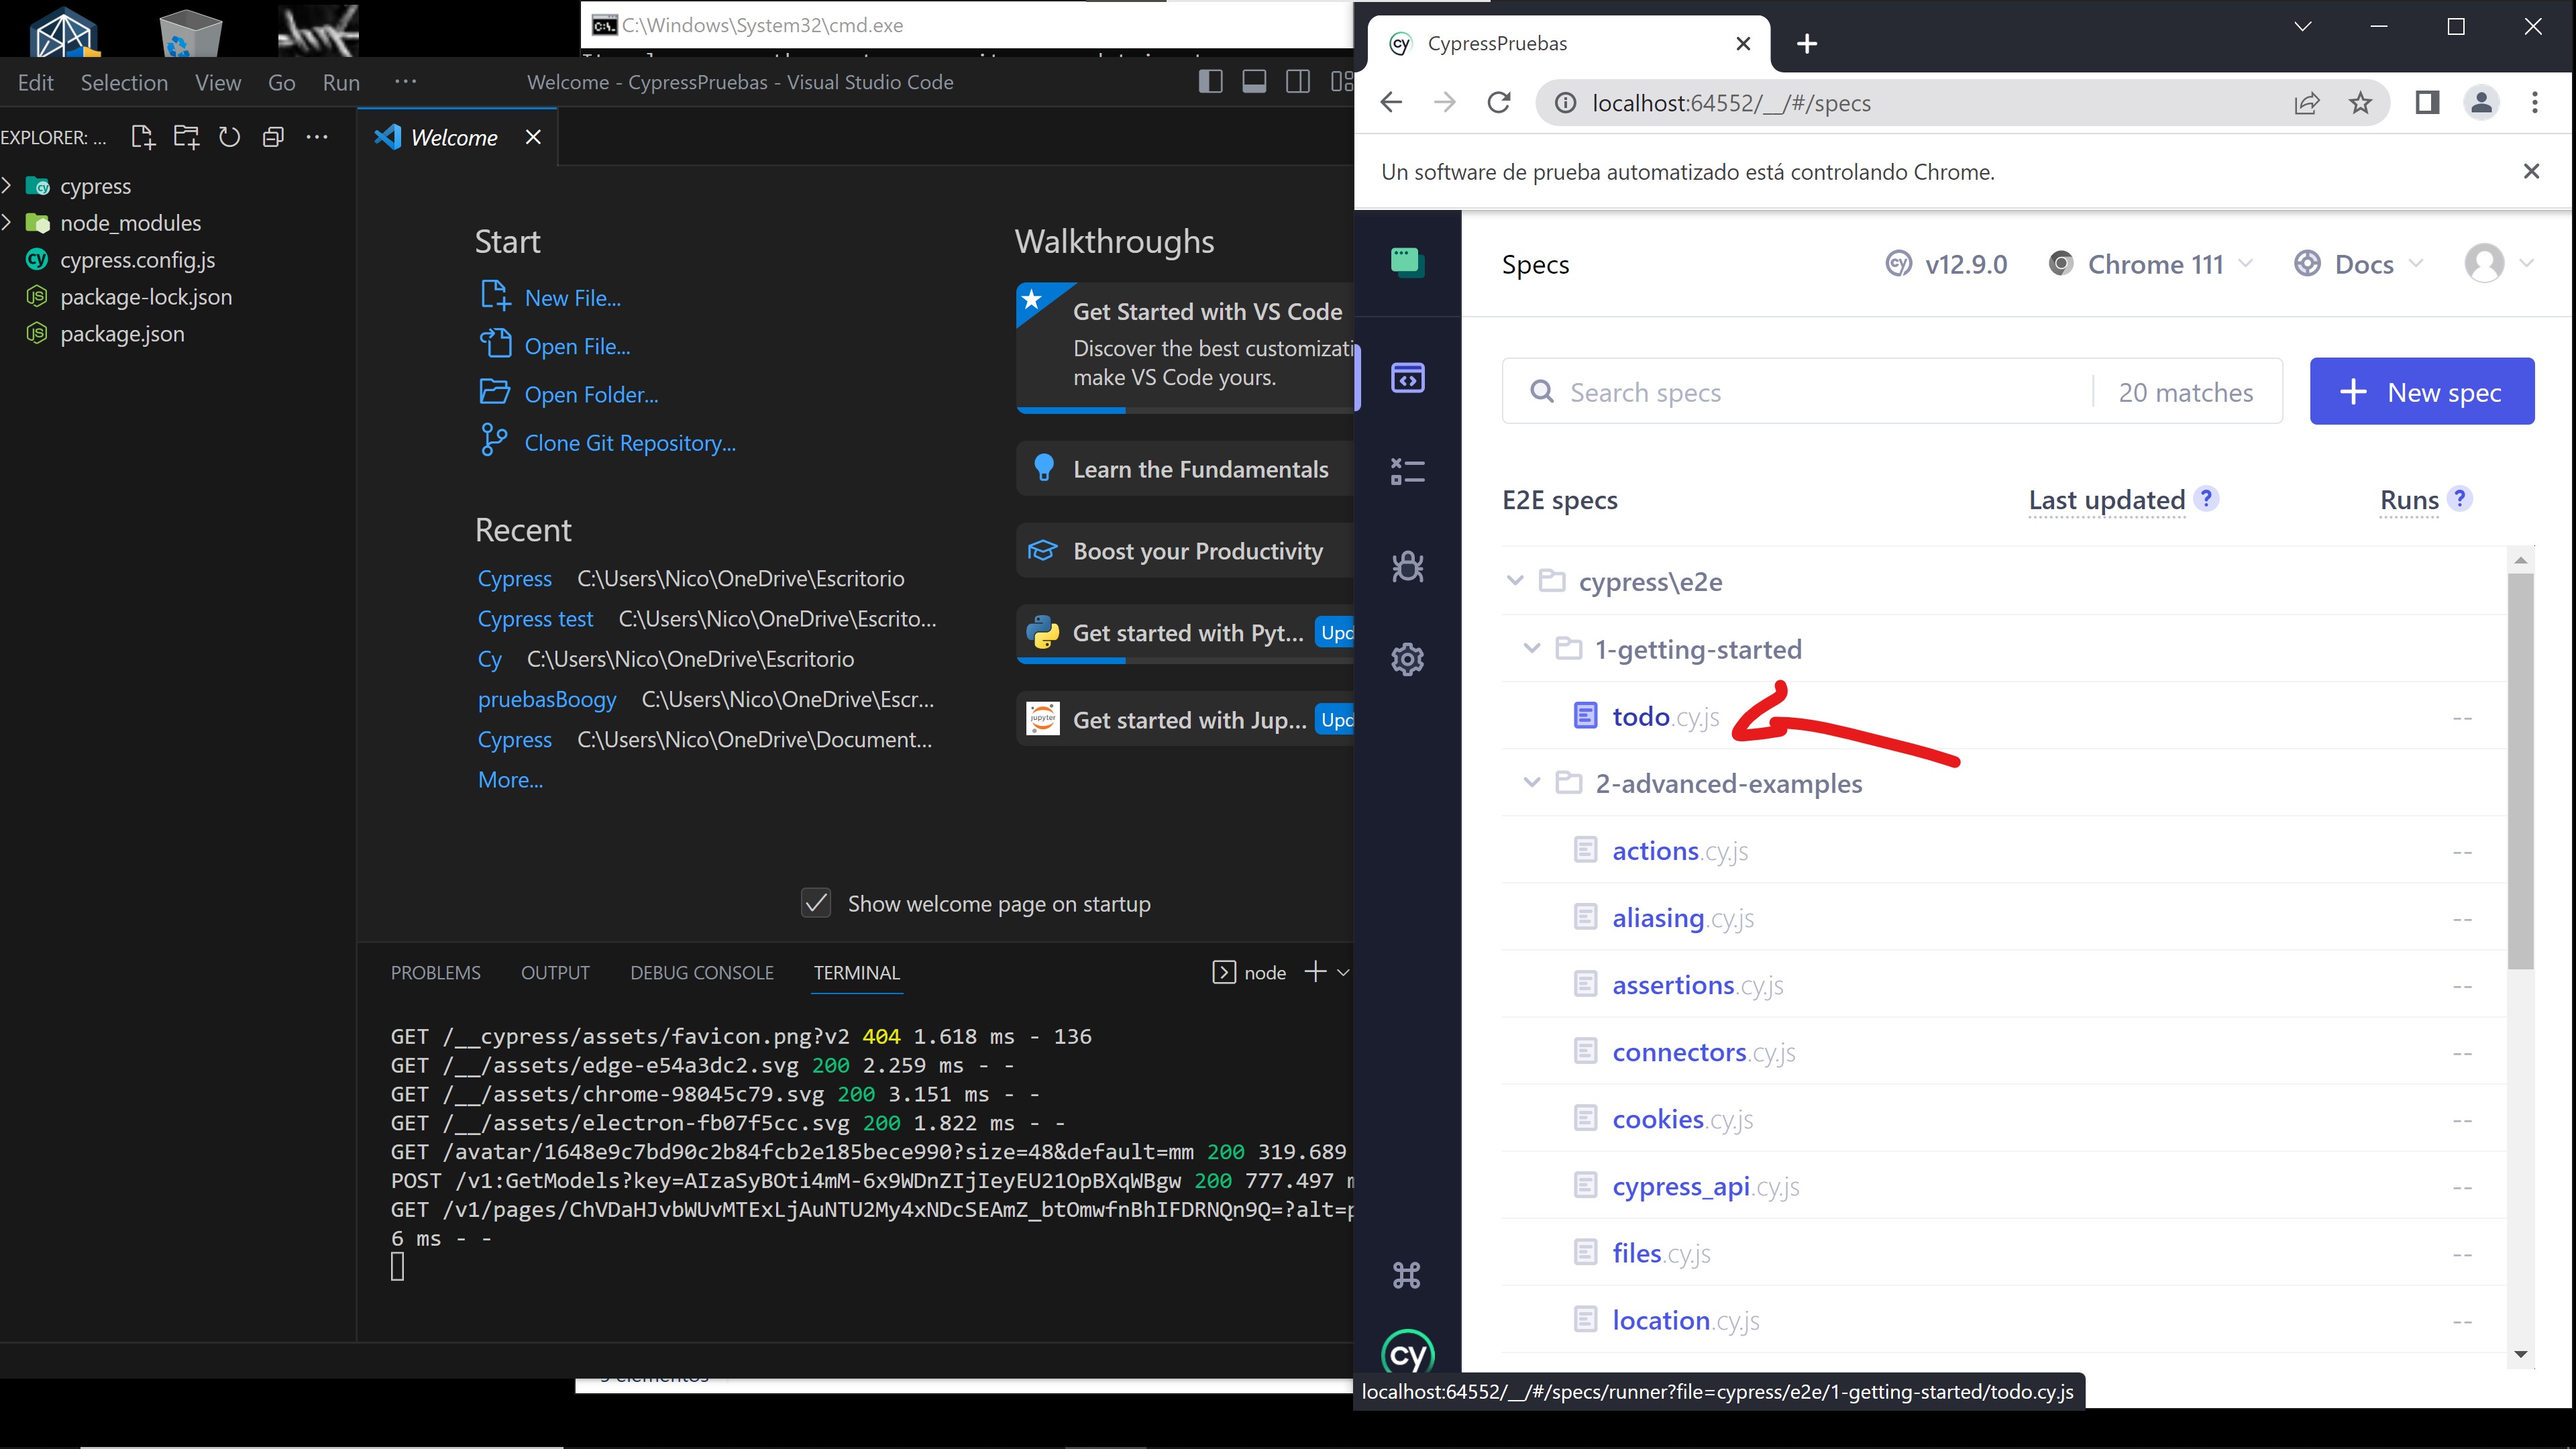2576x1449 pixels.
Task: Open Cypress settings gear icon
Action: click(1407, 659)
